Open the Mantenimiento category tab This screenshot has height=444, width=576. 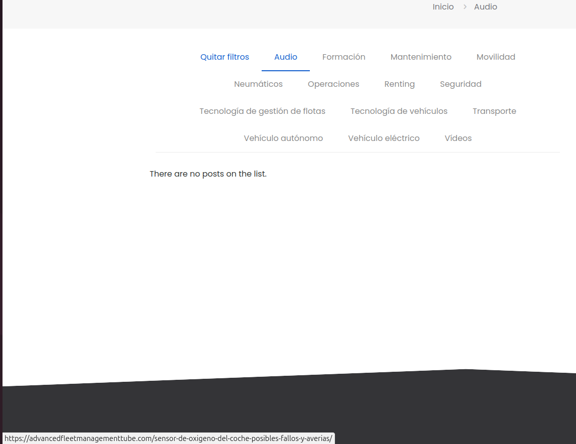point(421,57)
